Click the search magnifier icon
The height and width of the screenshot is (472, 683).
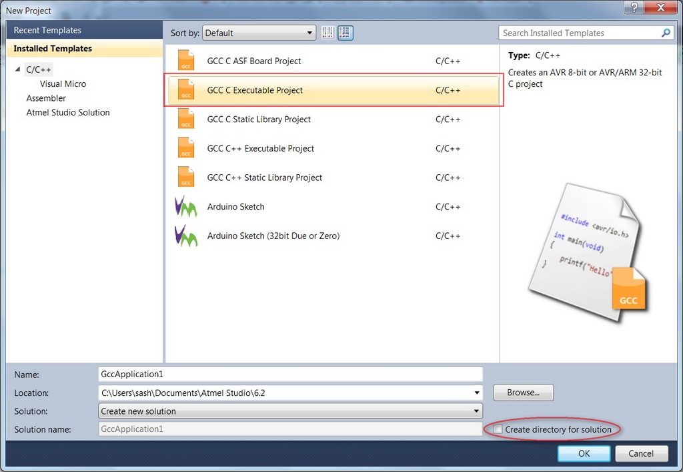click(x=665, y=33)
